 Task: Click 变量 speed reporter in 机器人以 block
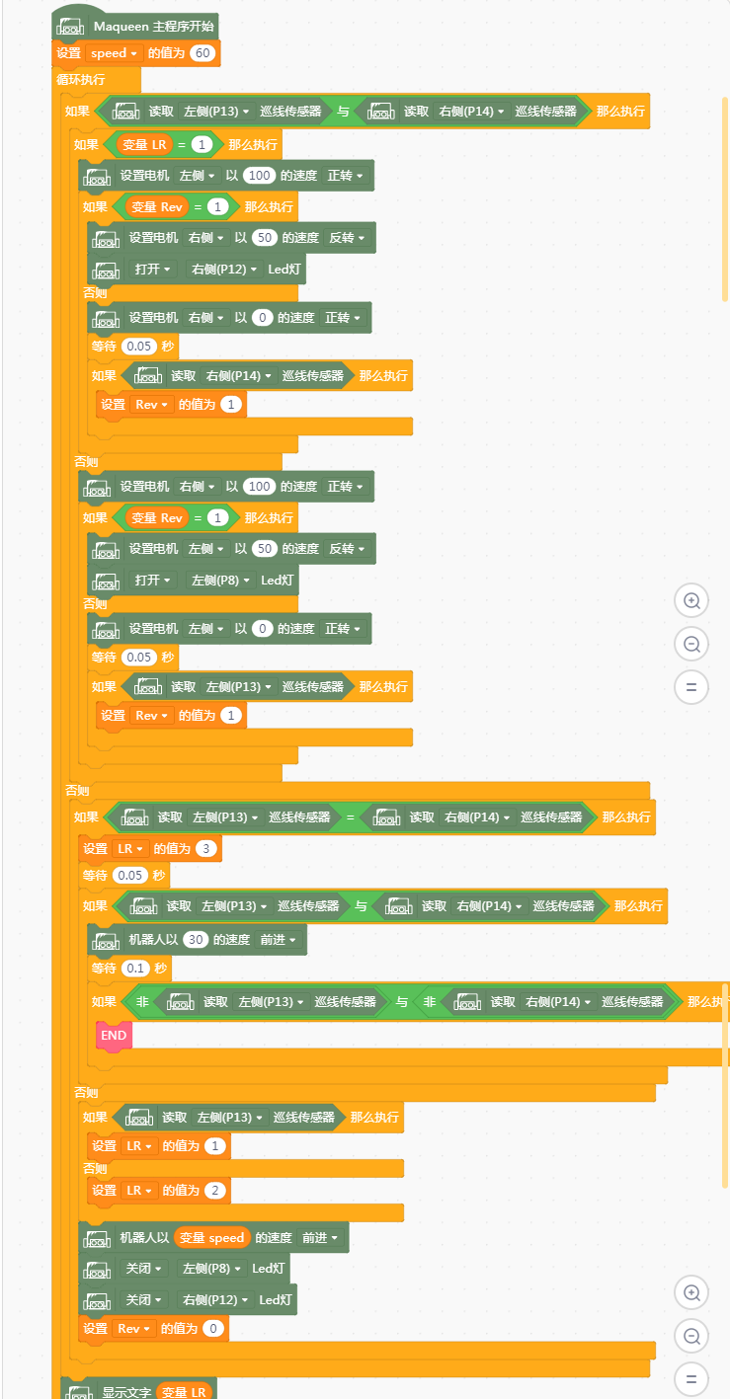[x=212, y=1238]
